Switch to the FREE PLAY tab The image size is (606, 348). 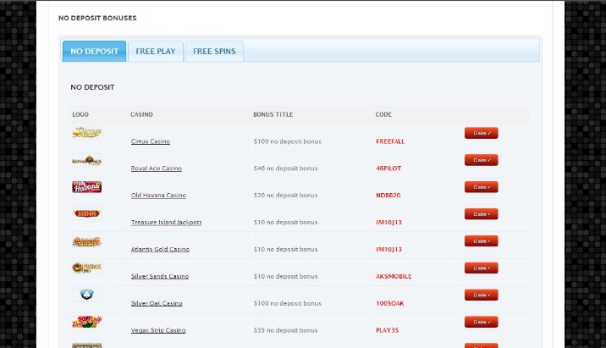[x=156, y=51]
